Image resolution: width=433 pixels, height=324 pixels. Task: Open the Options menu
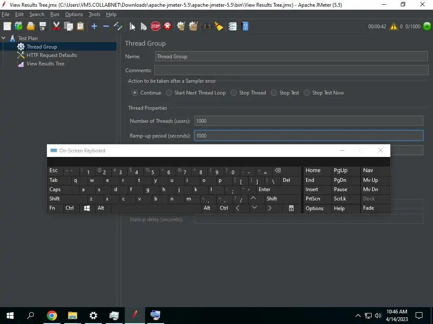74,14
